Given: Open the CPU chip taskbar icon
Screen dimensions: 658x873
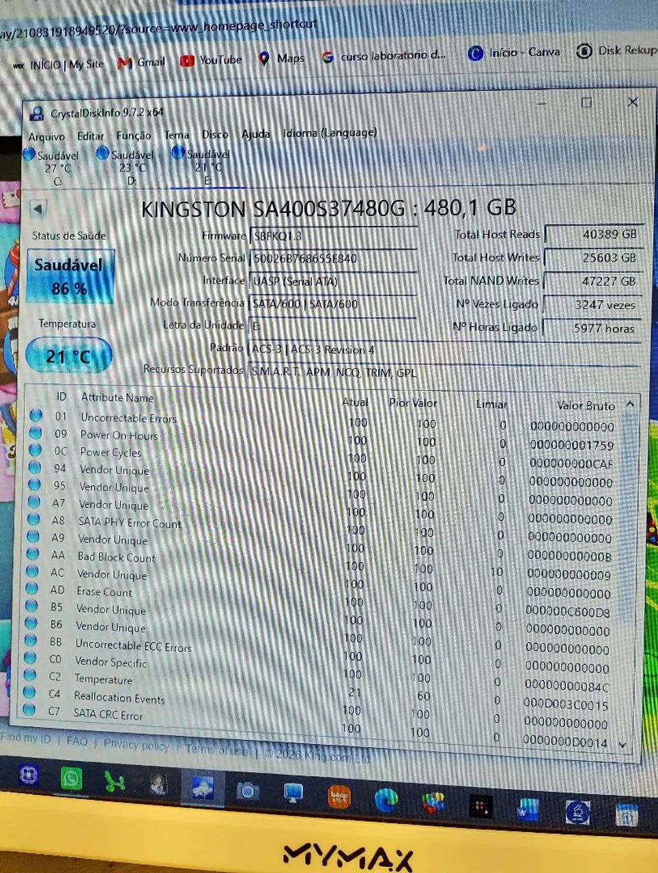Looking at the screenshot, I should click(x=28, y=775).
